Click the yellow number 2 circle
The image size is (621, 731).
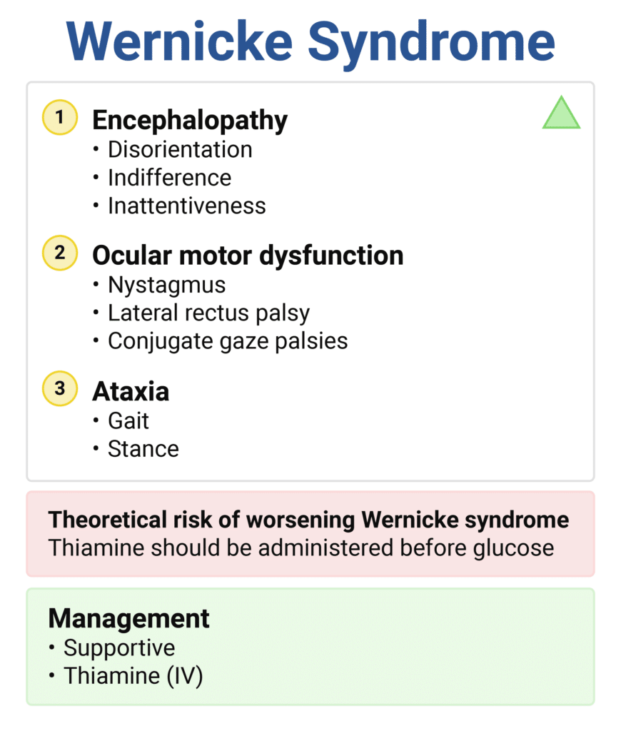60,253
